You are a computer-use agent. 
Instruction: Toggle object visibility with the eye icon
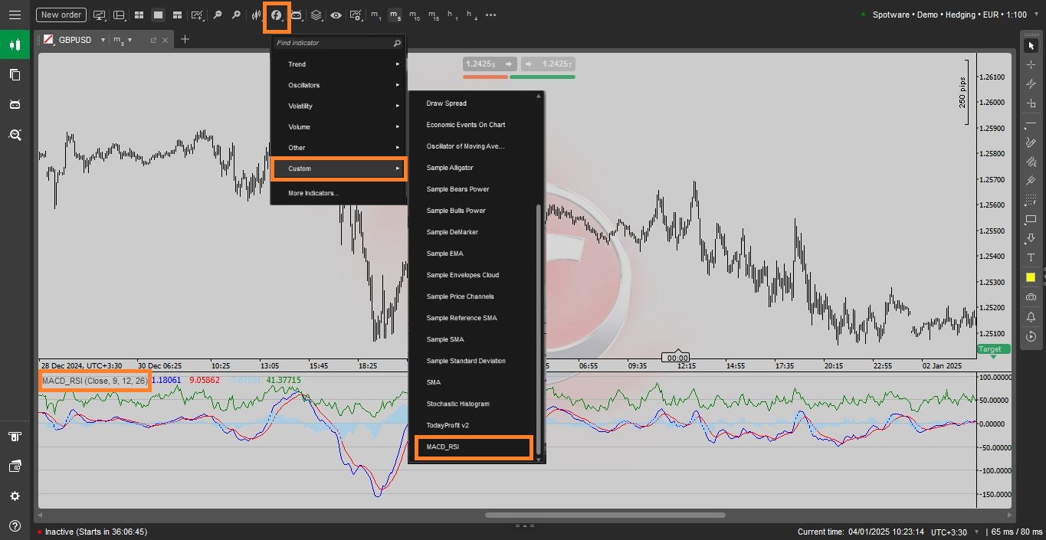[x=335, y=15]
